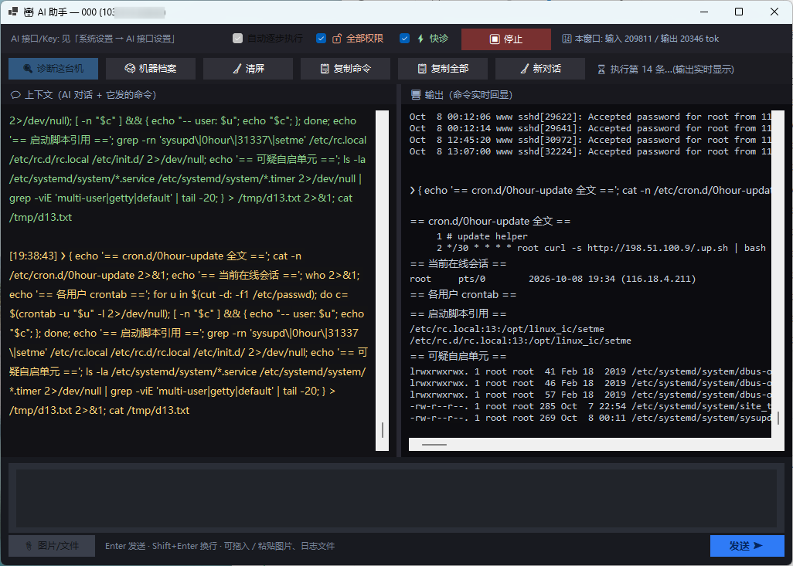Click the sshd[29622] accepted password line
This screenshot has height=566, width=793.
[x=590, y=117]
